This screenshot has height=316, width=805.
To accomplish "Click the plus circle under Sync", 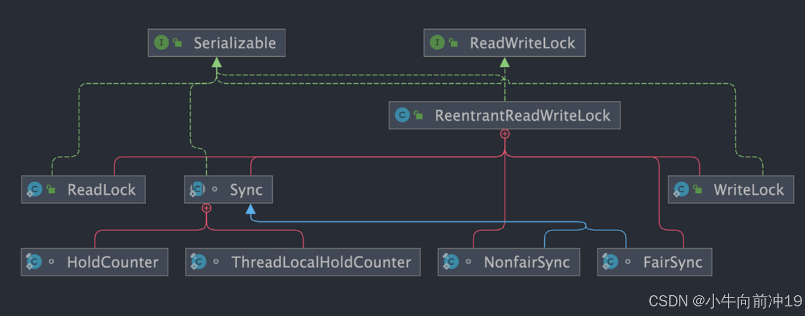I will 207,208.
